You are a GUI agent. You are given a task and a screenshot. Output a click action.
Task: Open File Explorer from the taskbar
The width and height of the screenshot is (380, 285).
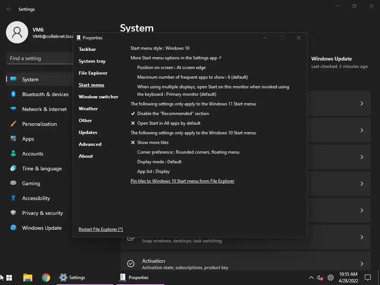27,278
